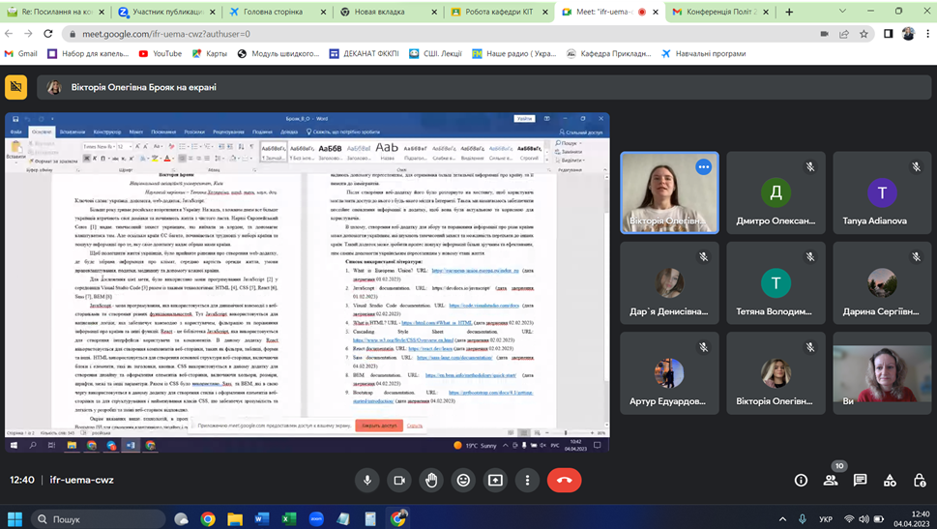Reload the Meet page

48,34
